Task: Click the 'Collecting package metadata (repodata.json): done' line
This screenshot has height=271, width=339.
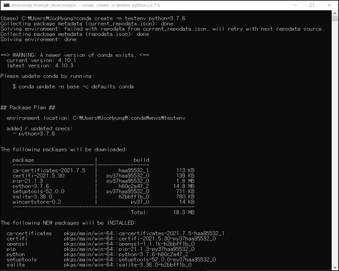Action: pos(75,34)
